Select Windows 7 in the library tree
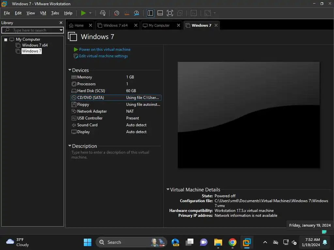 [x=32, y=51]
